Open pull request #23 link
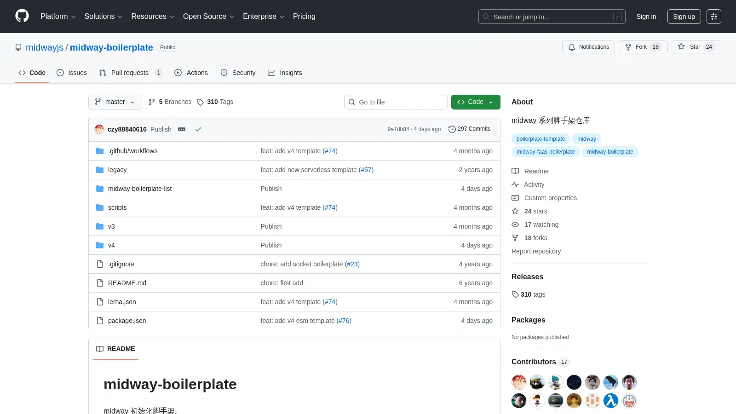This screenshot has height=414, width=736. 352,264
